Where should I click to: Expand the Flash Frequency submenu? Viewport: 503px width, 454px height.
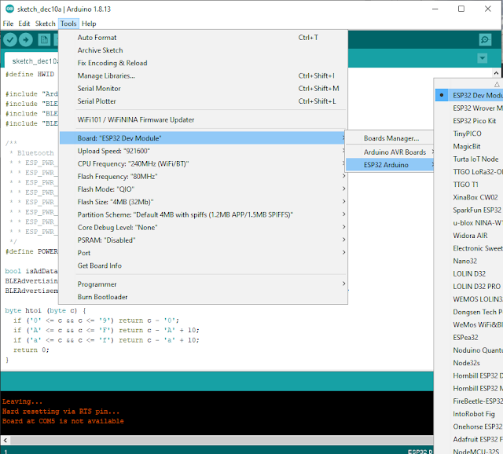204,177
